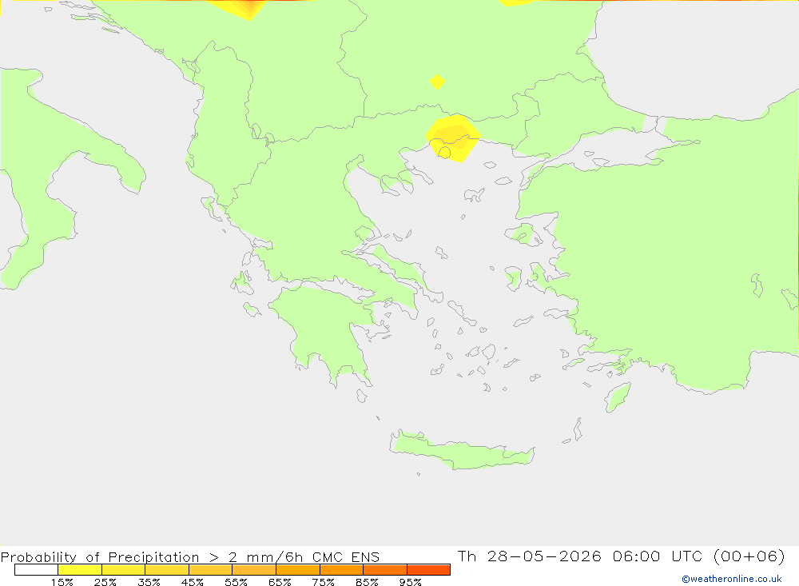Screen dimensions: 799x586
Task: Click the 'Probability of Precipitation' title text
Action: [100, 557]
